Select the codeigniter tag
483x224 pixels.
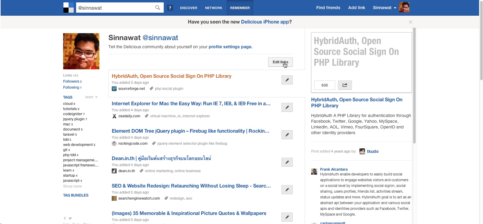pos(74,114)
